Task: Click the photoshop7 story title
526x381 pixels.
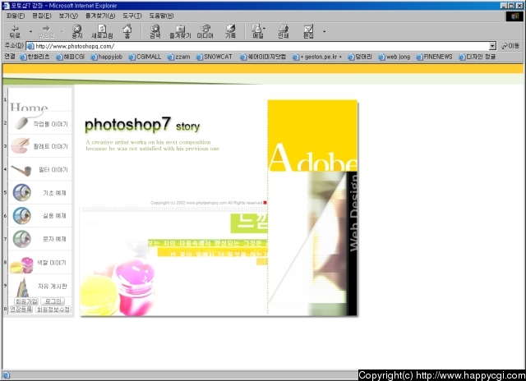Action: coord(142,125)
